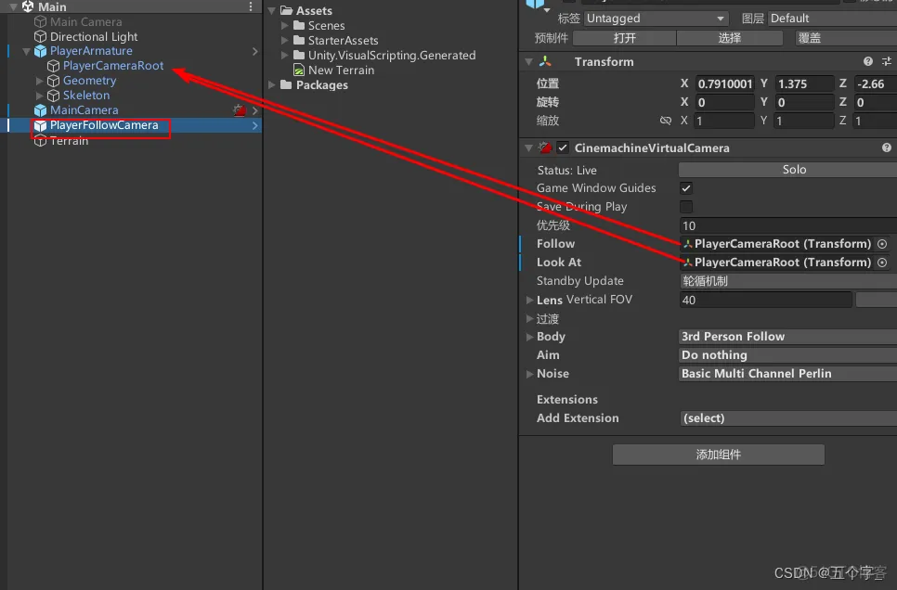
Task: Click the Solo button
Action: click(x=787, y=170)
